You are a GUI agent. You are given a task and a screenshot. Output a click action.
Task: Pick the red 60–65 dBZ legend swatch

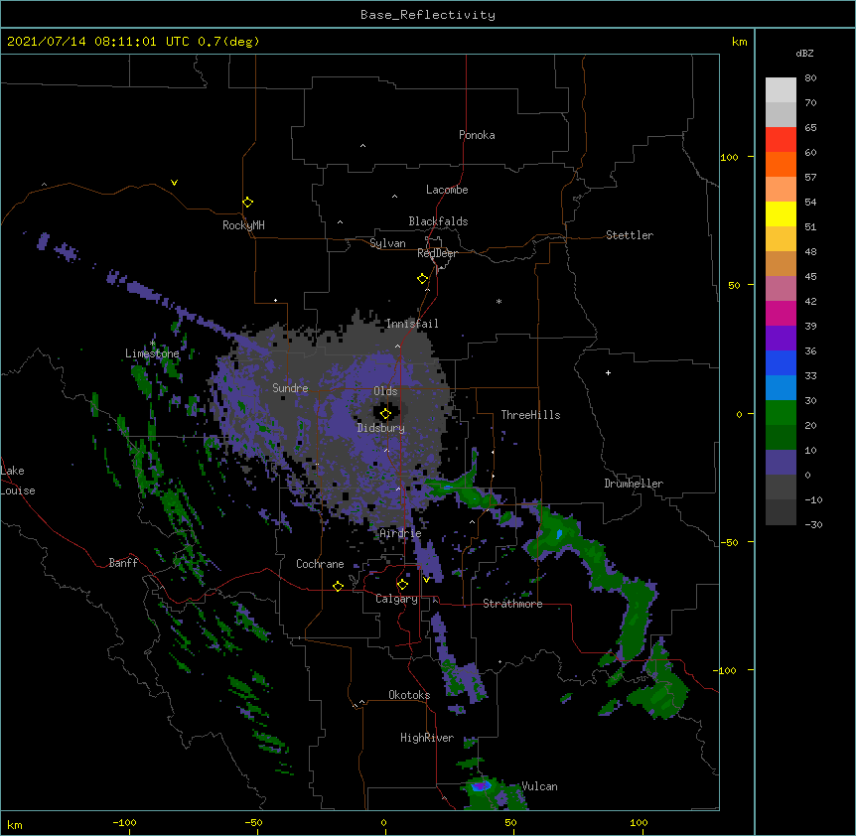[781, 140]
